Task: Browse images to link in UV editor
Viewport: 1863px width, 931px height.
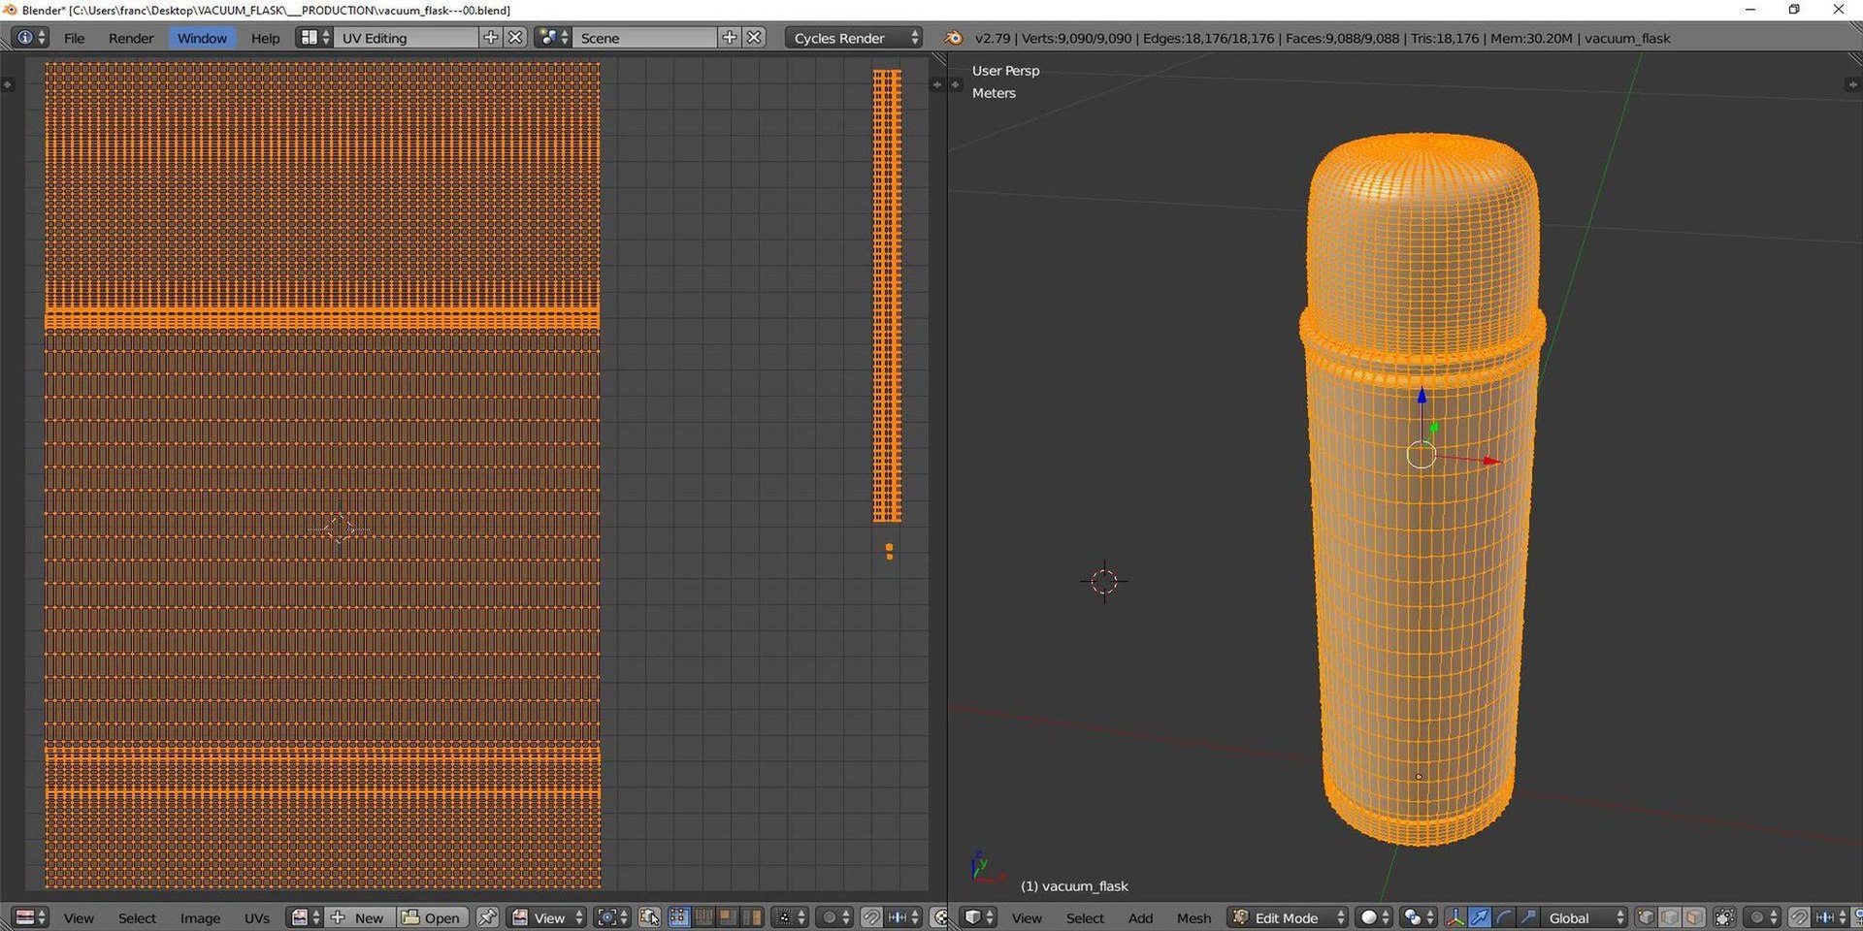Action: click(x=306, y=917)
